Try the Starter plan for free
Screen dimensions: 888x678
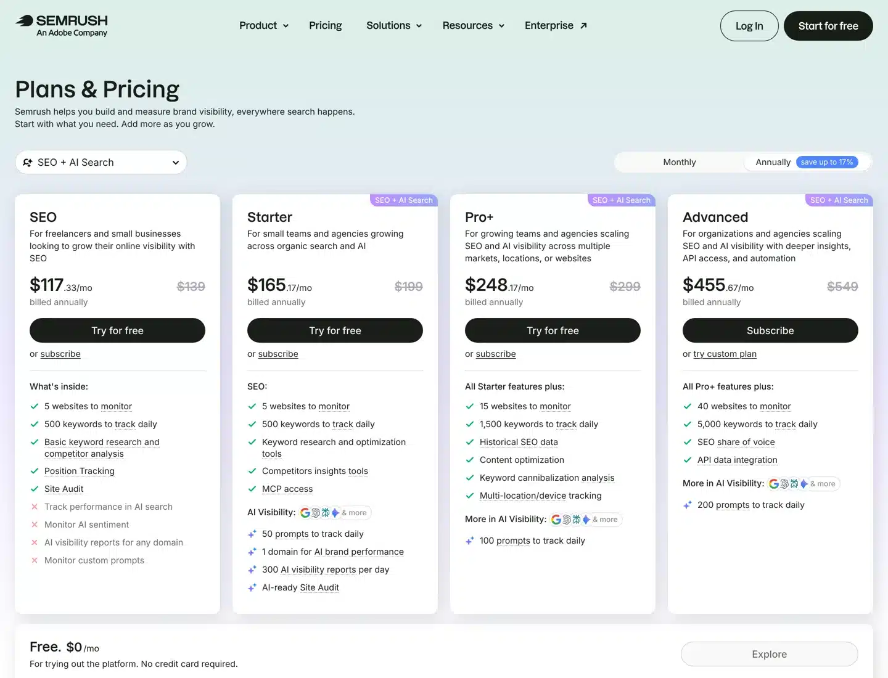[x=335, y=330]
